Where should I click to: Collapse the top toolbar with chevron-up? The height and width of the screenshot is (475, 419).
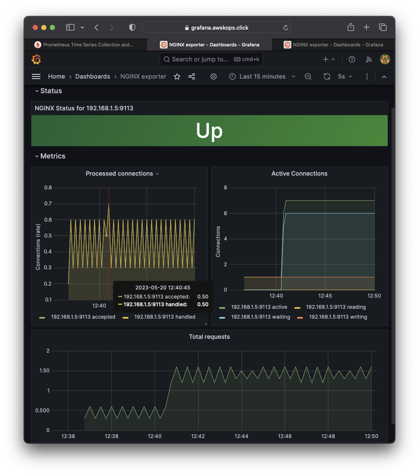click(x=384, y=77)
